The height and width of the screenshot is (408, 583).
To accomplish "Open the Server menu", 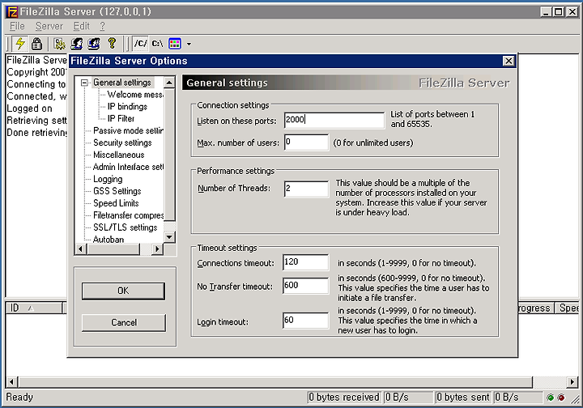I will [49, 26].
